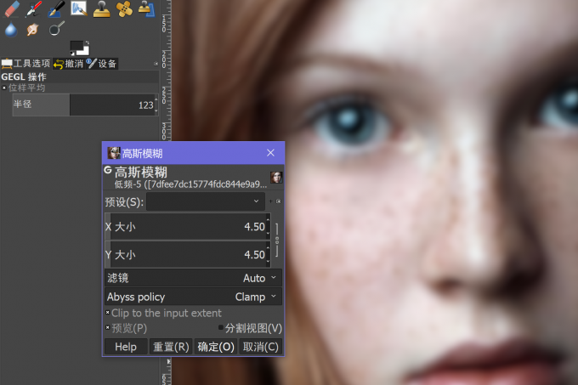
Task: Select the Eraser tool
Action: [x=11, y=8]
